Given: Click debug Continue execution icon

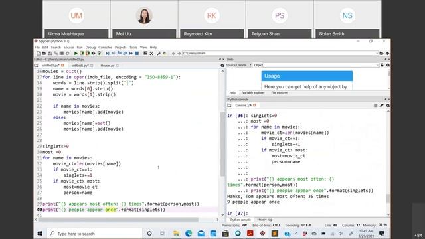Looking at the screenshot, I should [131, 53].
